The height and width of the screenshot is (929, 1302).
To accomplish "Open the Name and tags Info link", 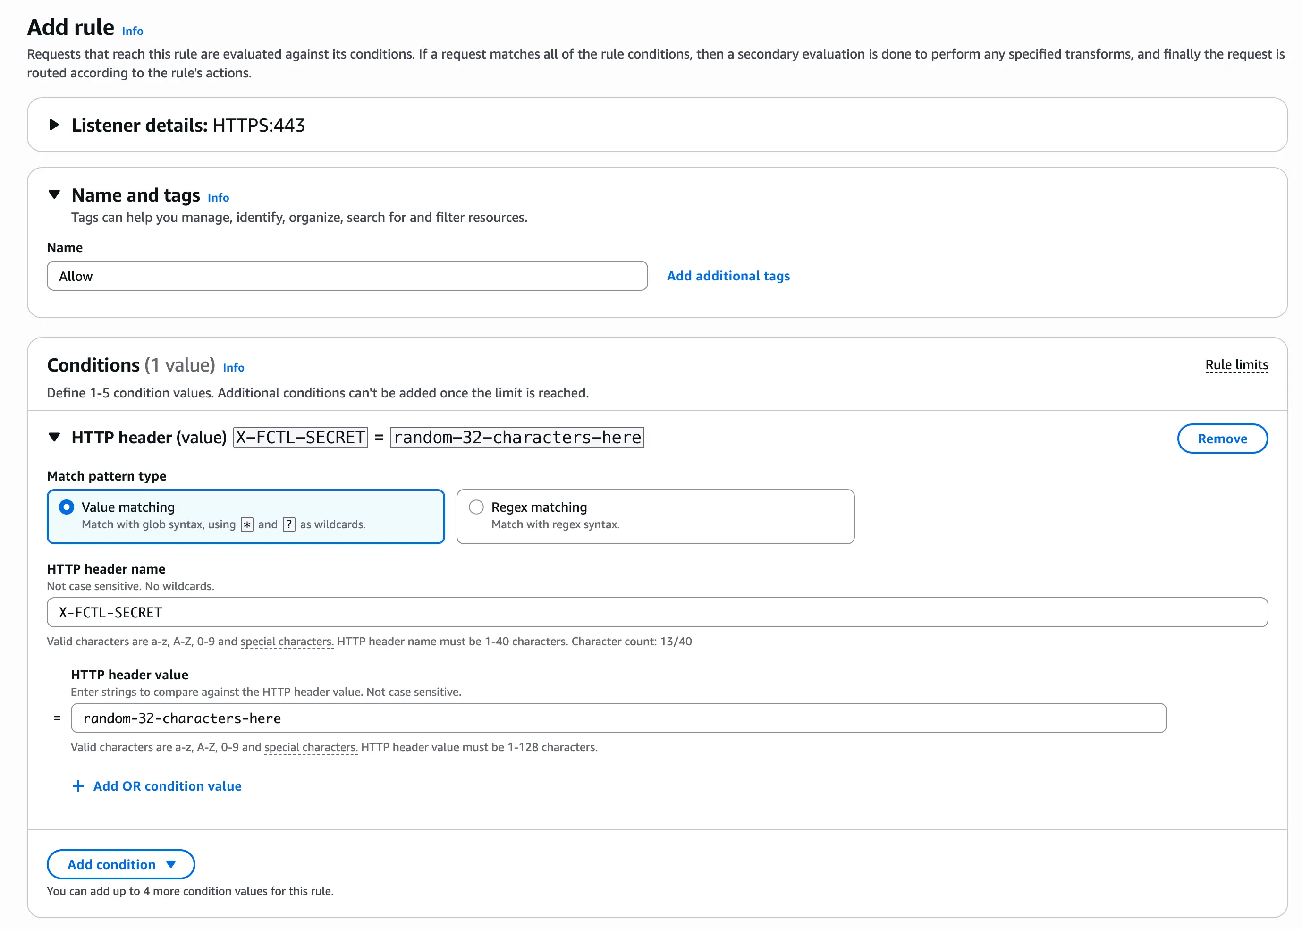I will click(218, 197).
